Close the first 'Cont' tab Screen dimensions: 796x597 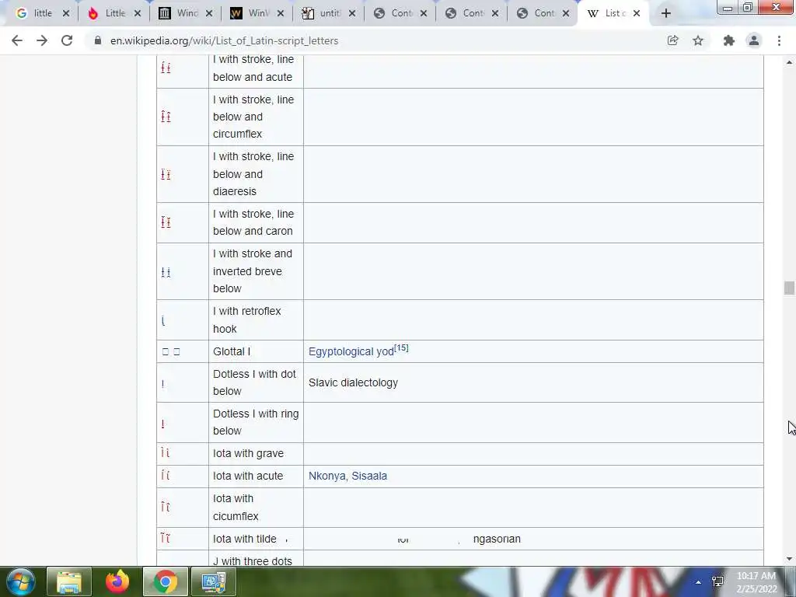coord(424,14)
